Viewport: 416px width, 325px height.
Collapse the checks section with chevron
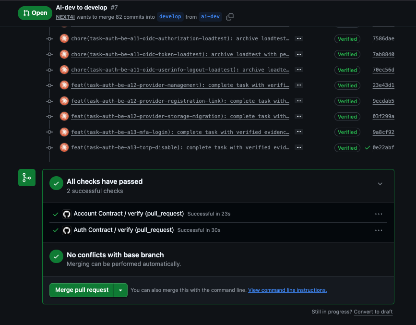(380, 184)
